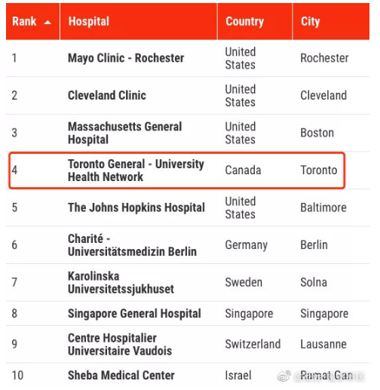The height and width of the screenshot is (390, 380).
Task: Open Cleveland Clinic hospital entry
Action: point(107,96)
